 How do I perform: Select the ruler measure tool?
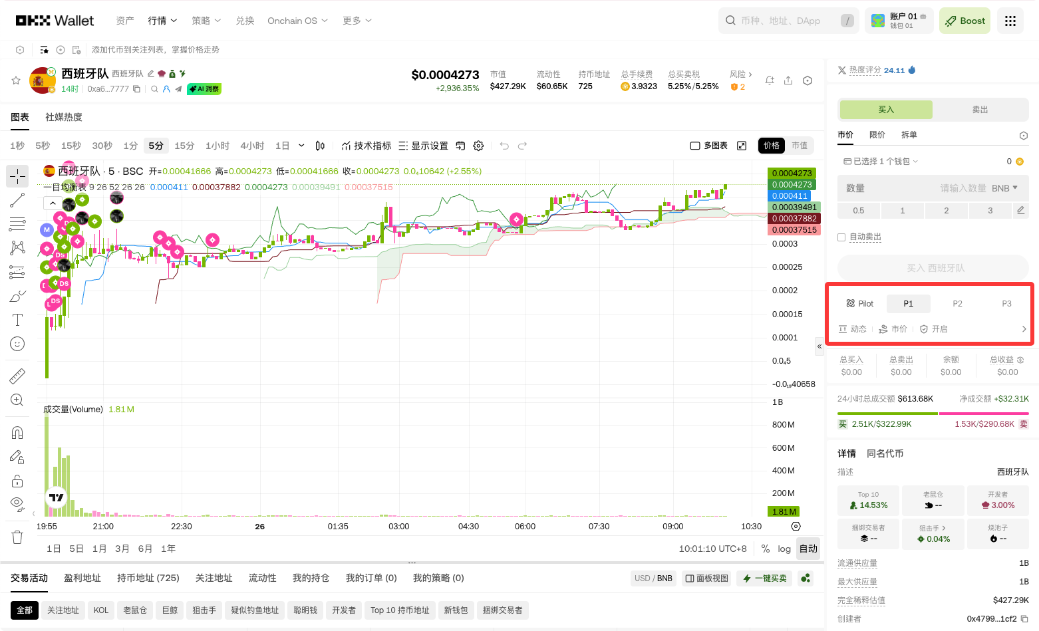(17, 376)
